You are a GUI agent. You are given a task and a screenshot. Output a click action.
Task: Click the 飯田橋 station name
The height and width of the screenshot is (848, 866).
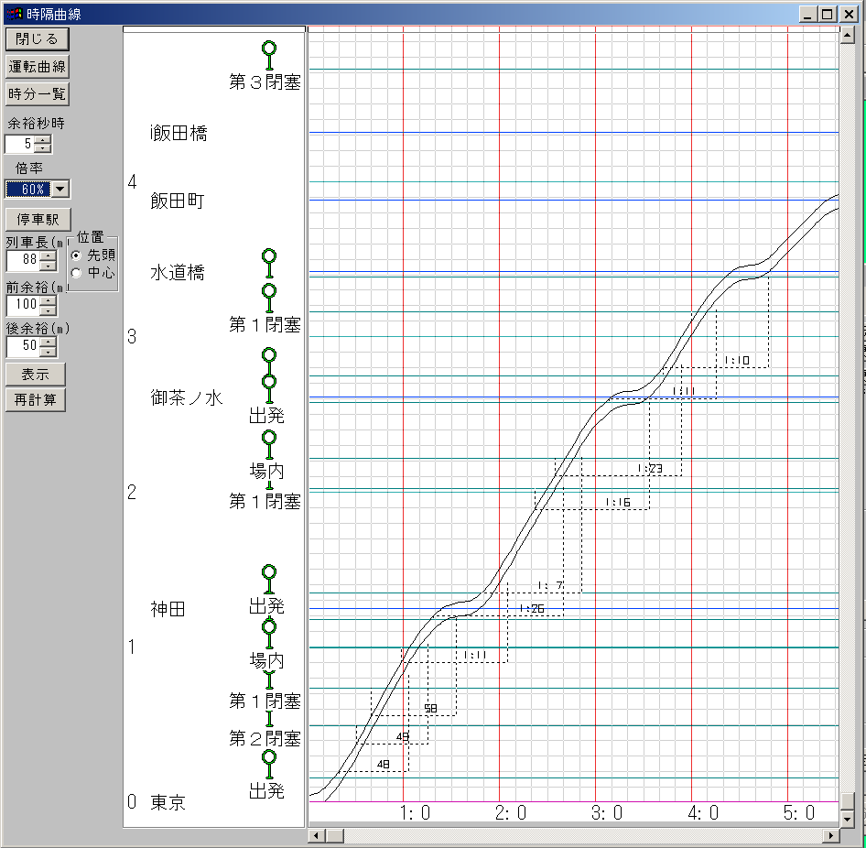click(x=179, y=133)
